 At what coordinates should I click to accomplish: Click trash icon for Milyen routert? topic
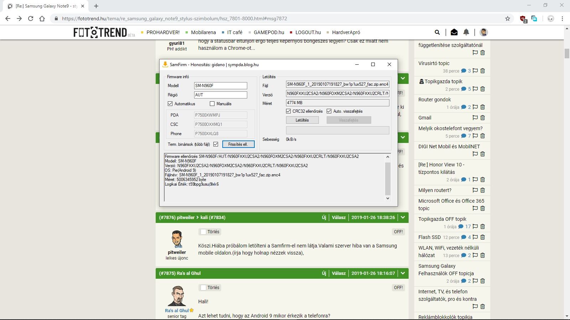(x=483, y=190)
